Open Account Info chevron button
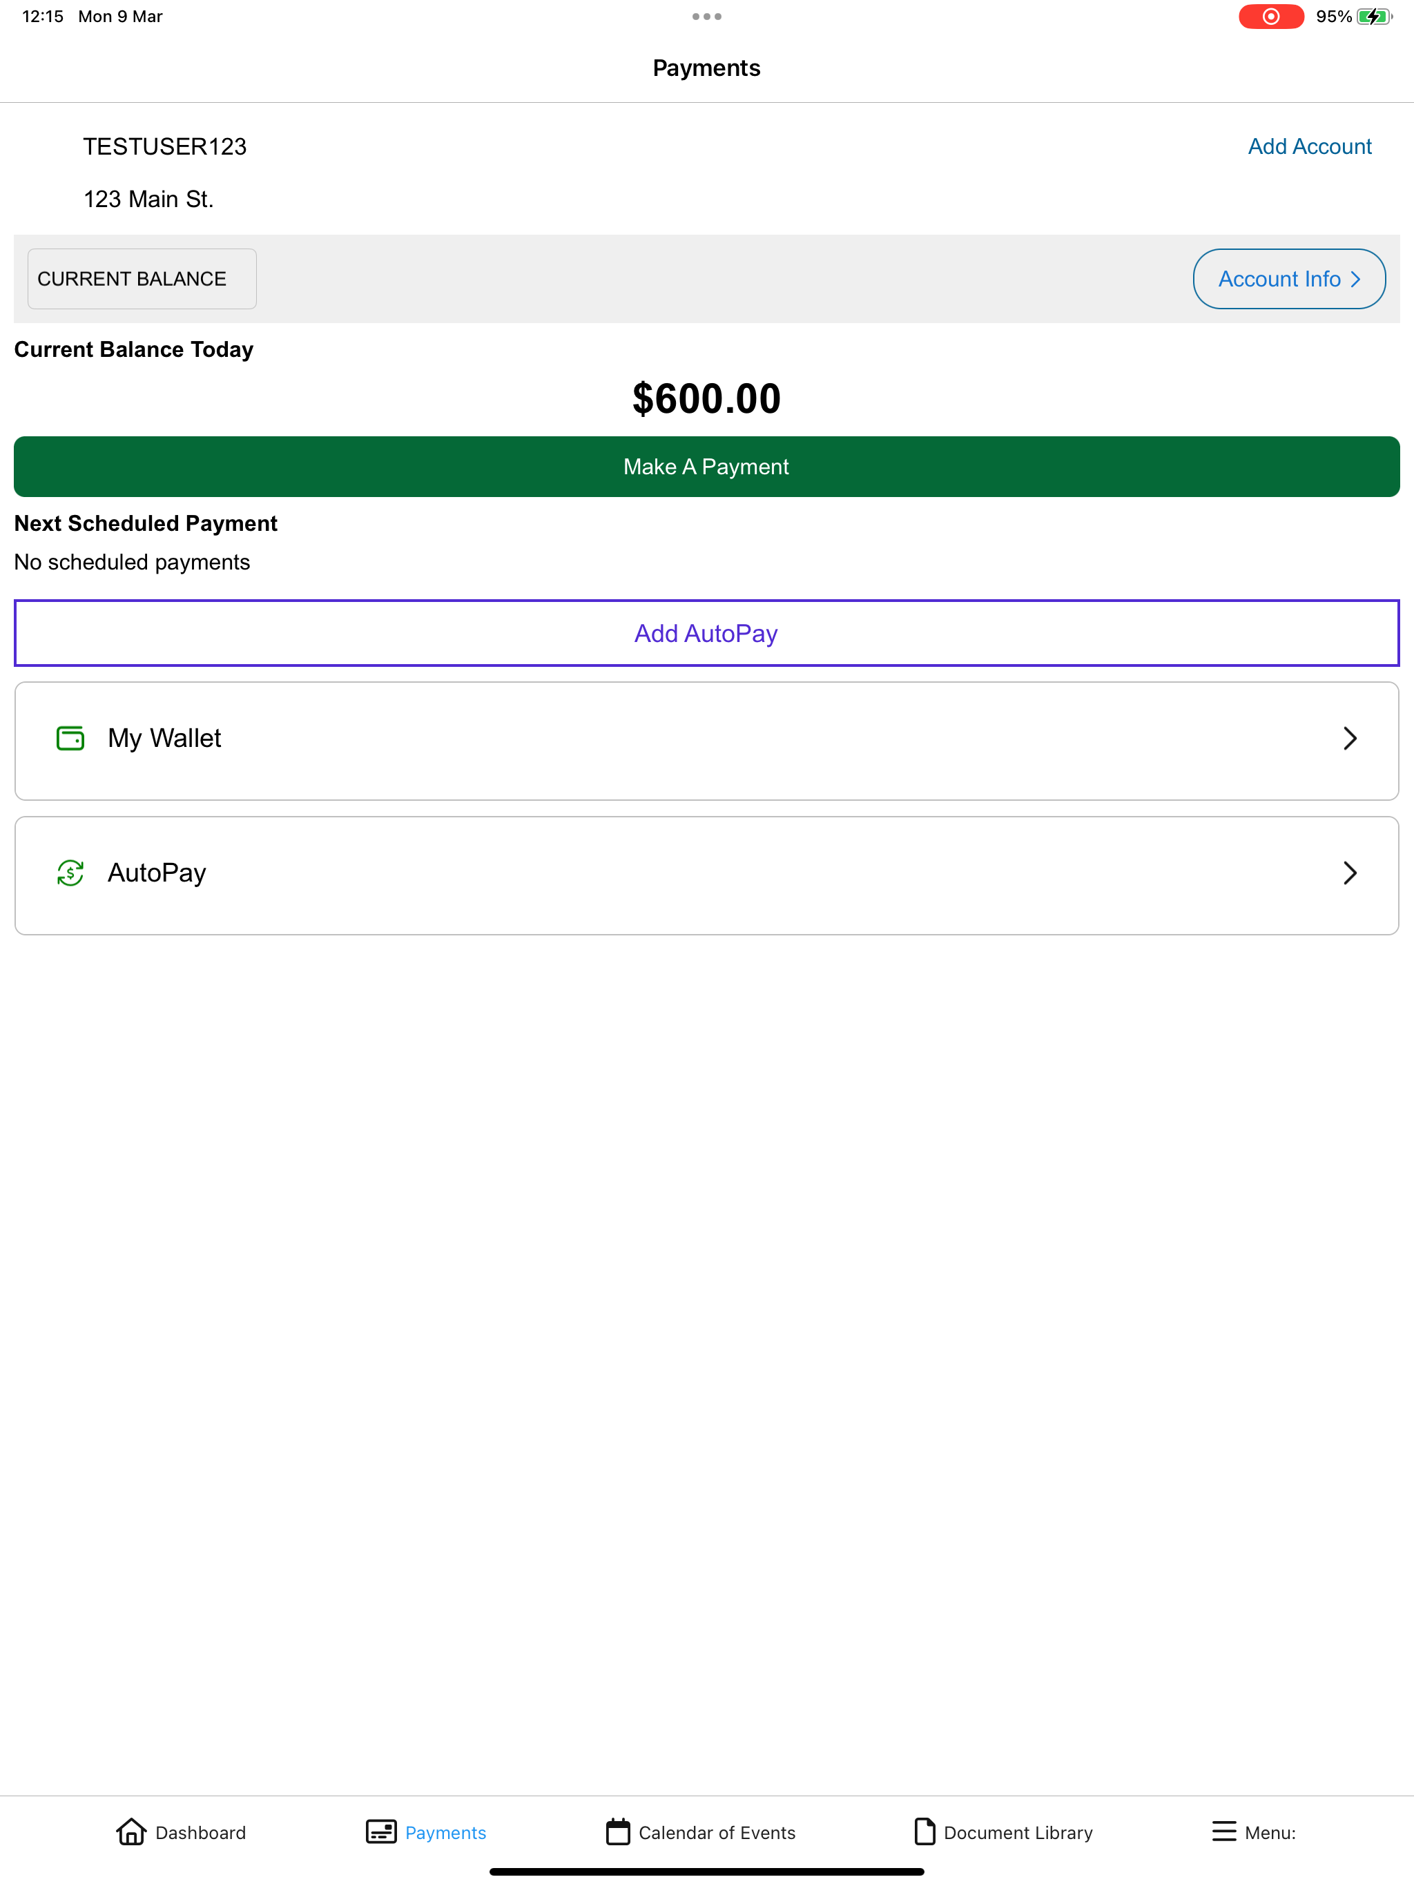1414x1886 pixels. pyautogui.click(x=1288, y=279)
